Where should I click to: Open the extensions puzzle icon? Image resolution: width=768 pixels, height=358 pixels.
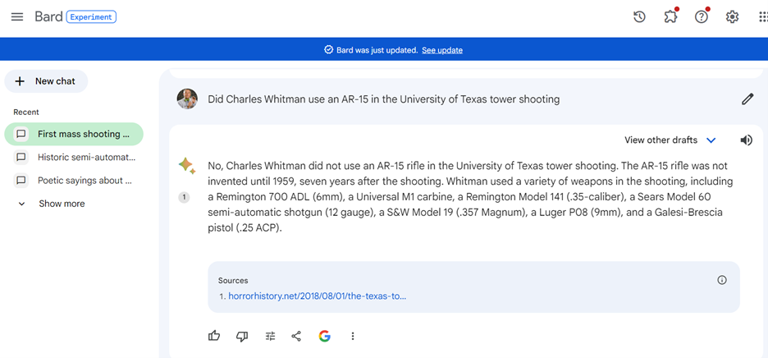(670, 16)
